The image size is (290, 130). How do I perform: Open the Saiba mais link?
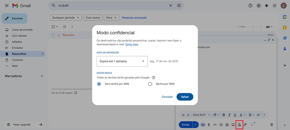[132, 44]
